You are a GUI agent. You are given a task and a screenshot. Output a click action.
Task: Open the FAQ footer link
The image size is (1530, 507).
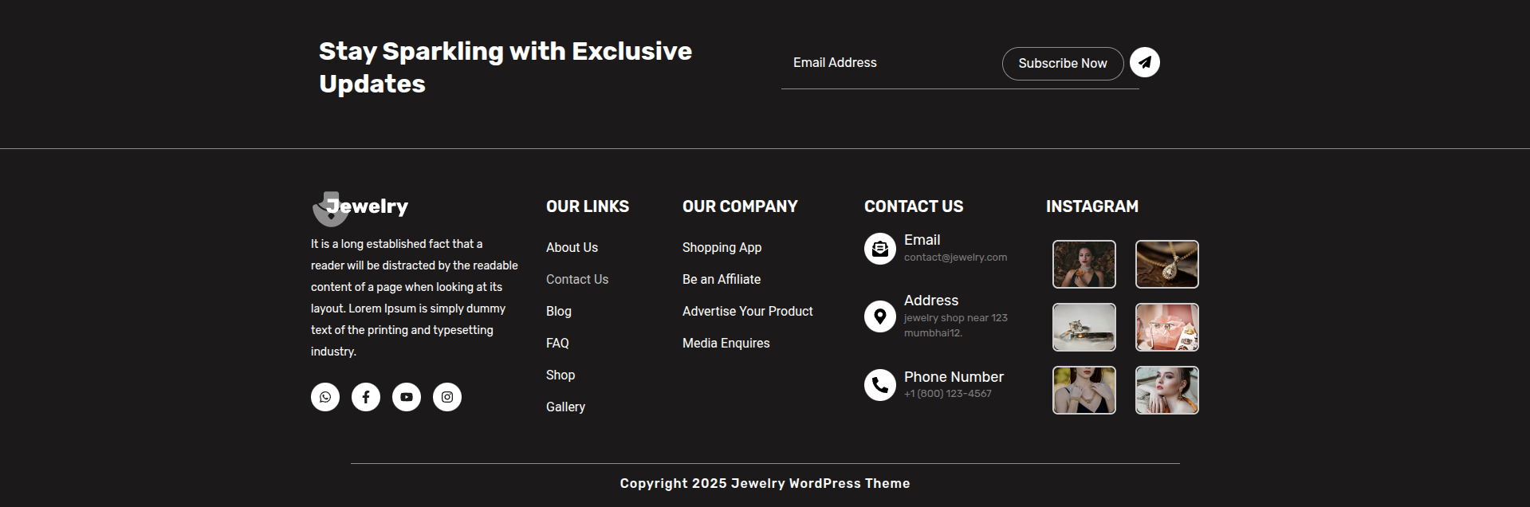pyautogui.click(x=557, y=344)
